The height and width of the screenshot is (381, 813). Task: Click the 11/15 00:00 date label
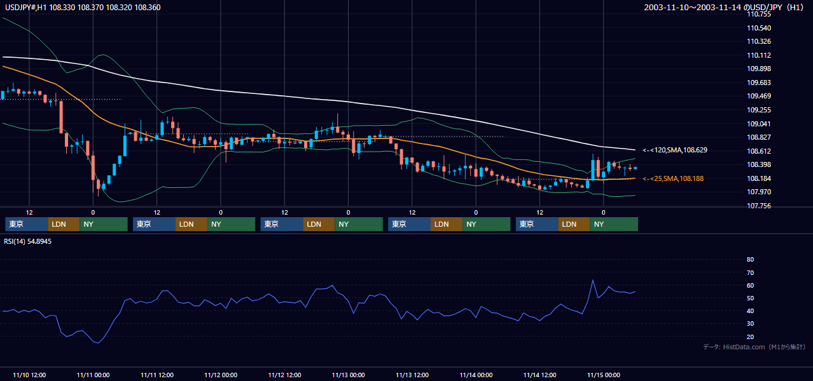(604, 375)
